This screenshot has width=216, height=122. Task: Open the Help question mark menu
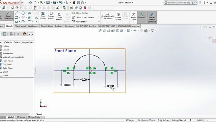[205, 3]
